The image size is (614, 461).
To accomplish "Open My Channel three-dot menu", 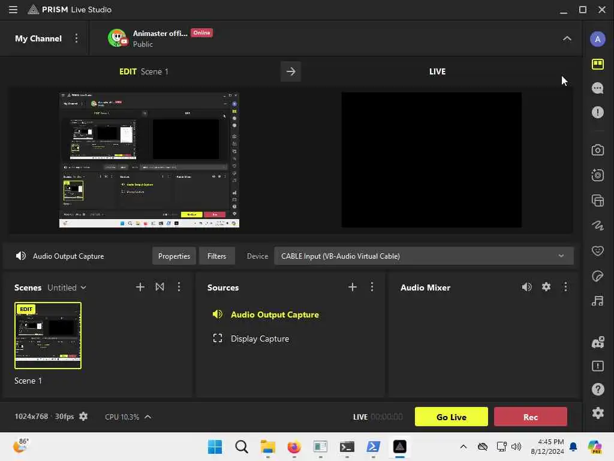I will pyautogui.click(x=76, y=38).
